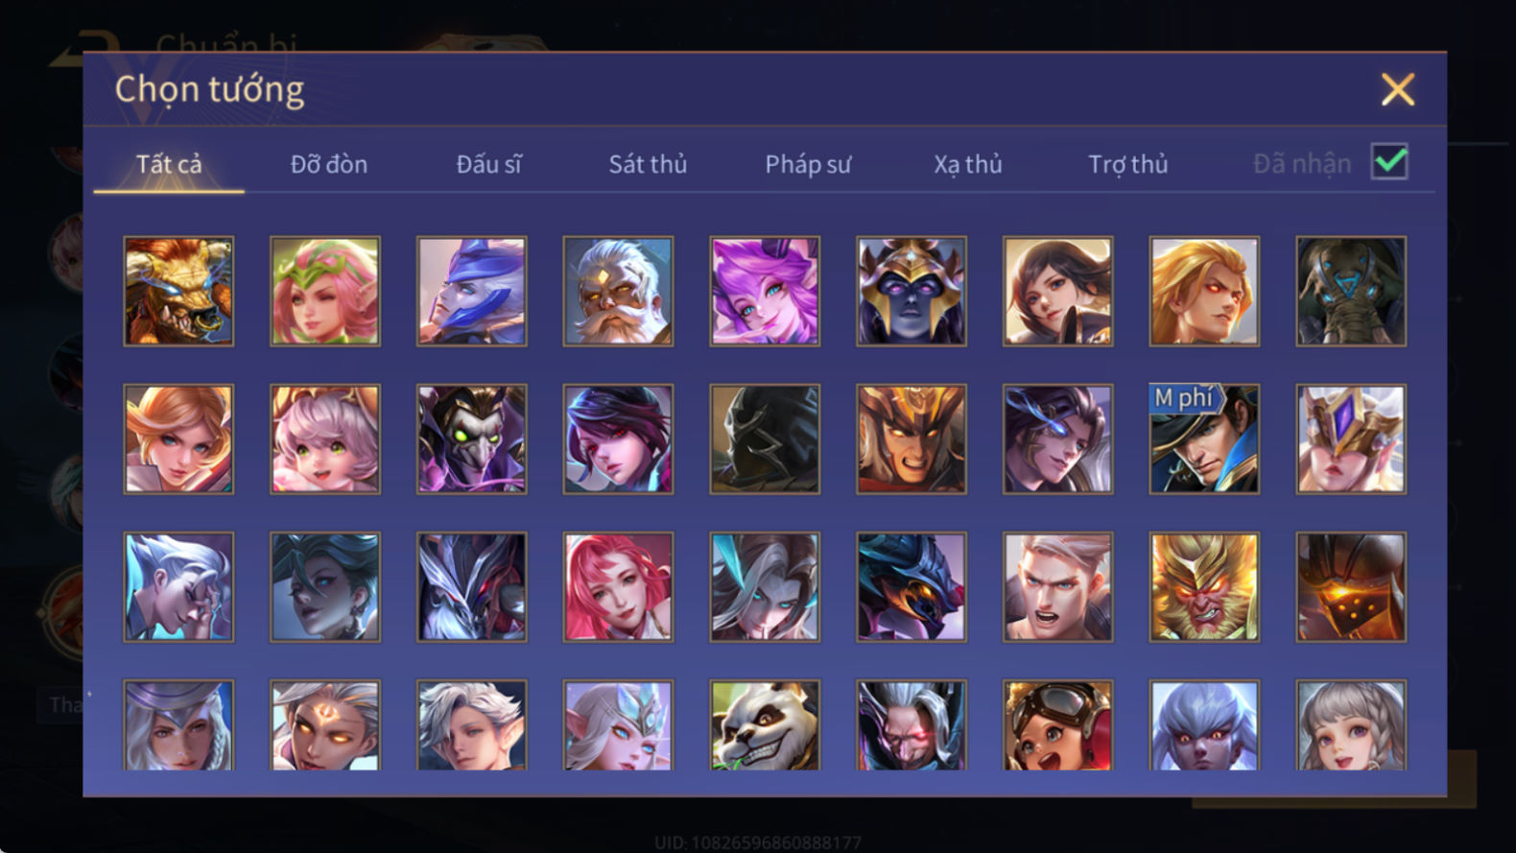Switch to the Pháp sư tab

pyautogui.click(x=808, y=164)
